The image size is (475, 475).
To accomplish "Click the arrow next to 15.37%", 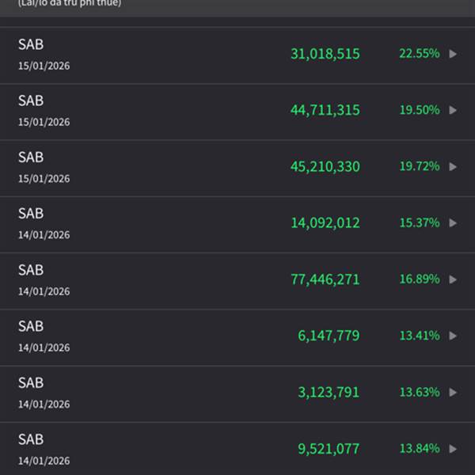I will click(453, 223).
